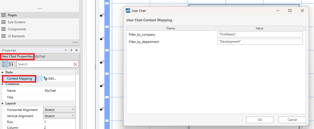The height and width of the screenshot is (129, 314).
Task: Open Context Mapping Edit... link
Action: (x=50, y=79)
